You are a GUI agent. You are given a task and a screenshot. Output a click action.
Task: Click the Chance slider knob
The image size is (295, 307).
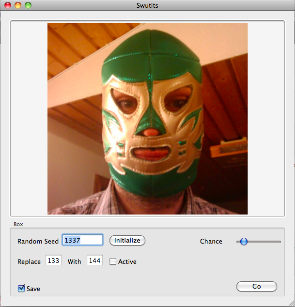tap(244, 242)
